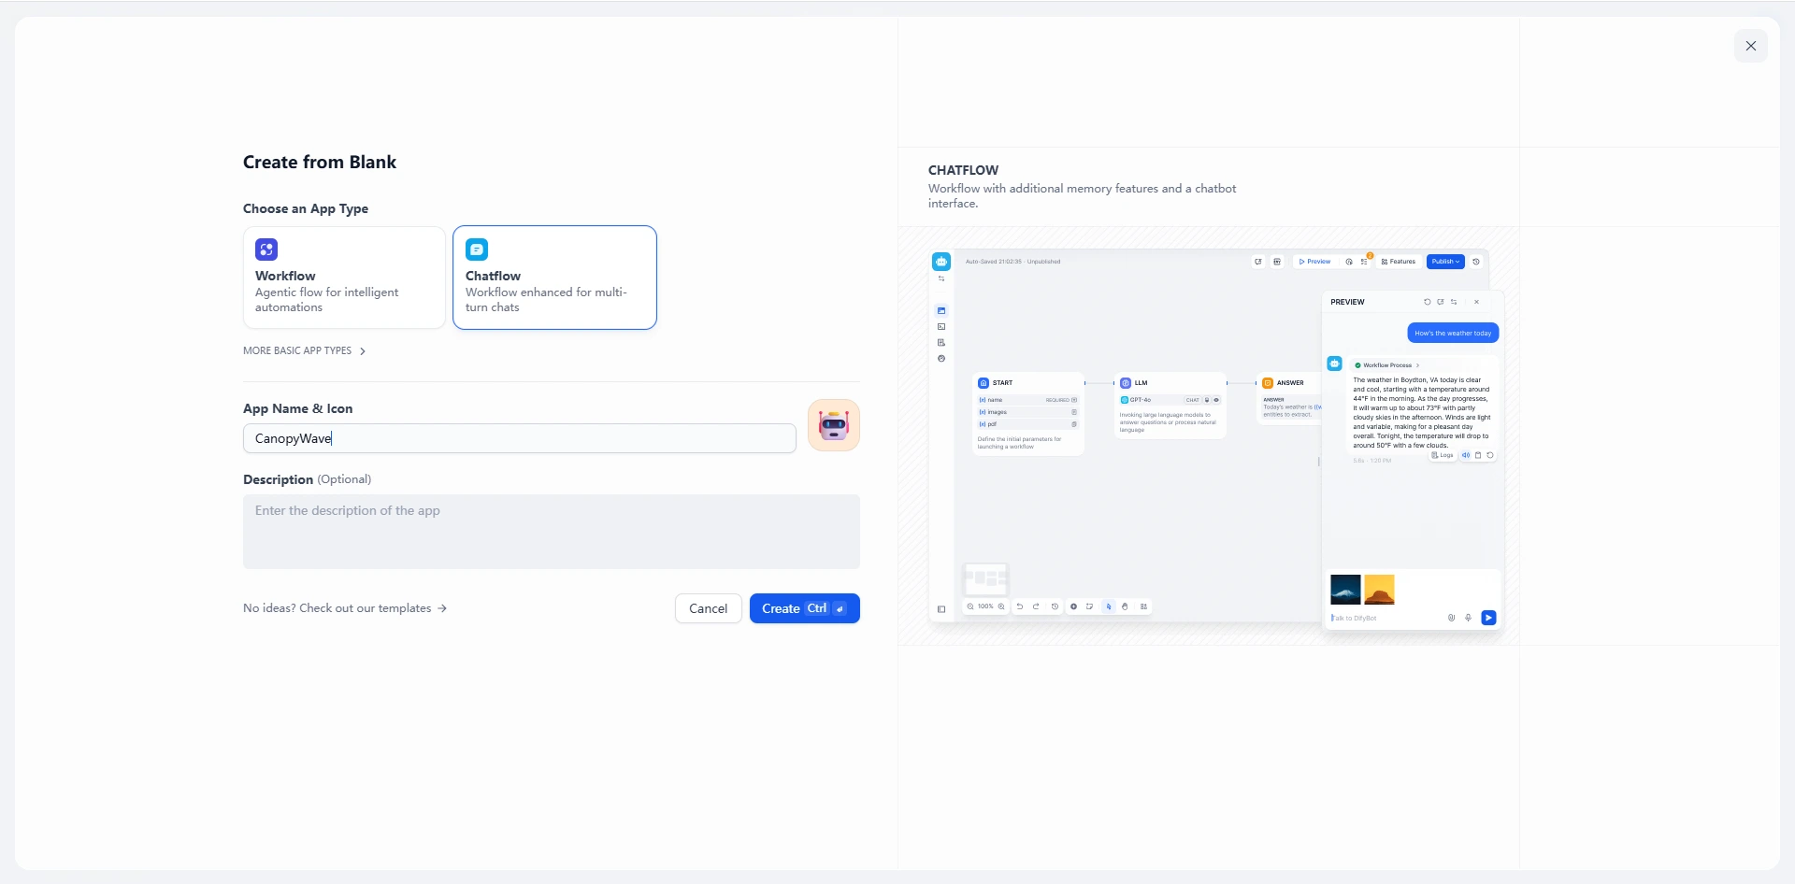Click the Description text area
This screenshot has width=1795, height=884.
[x=551, y=532]
